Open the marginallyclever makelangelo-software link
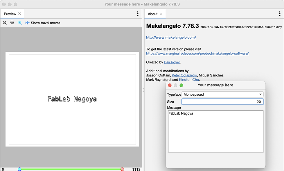This screenshot has height=171, width=284. pyautogui.click(x=197, y=54)
